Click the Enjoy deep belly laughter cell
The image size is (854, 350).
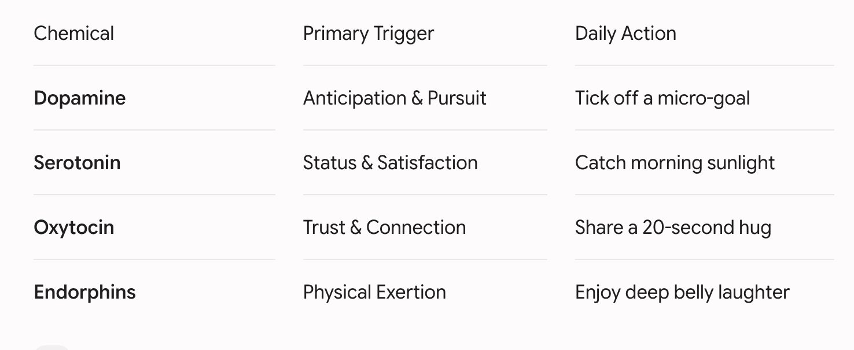pos(682,292)
